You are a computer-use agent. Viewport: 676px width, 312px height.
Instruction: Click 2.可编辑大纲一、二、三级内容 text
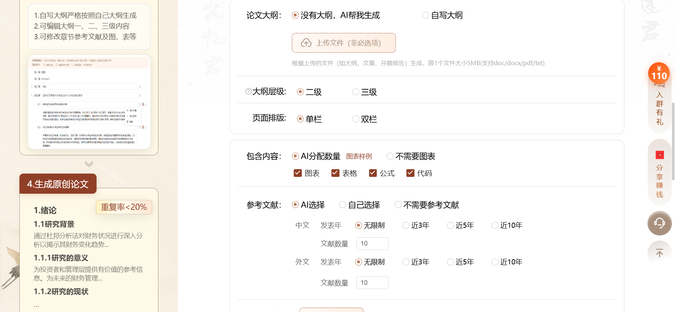(x=82, y=26)
